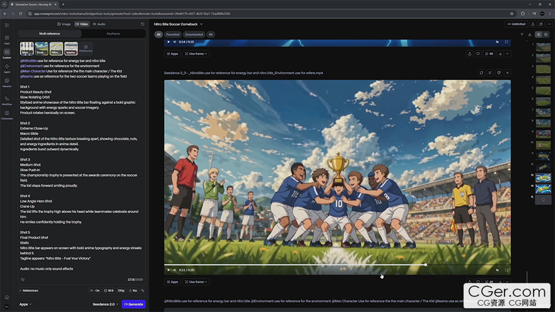Add a new Reference slot

(x=86, y=49)
